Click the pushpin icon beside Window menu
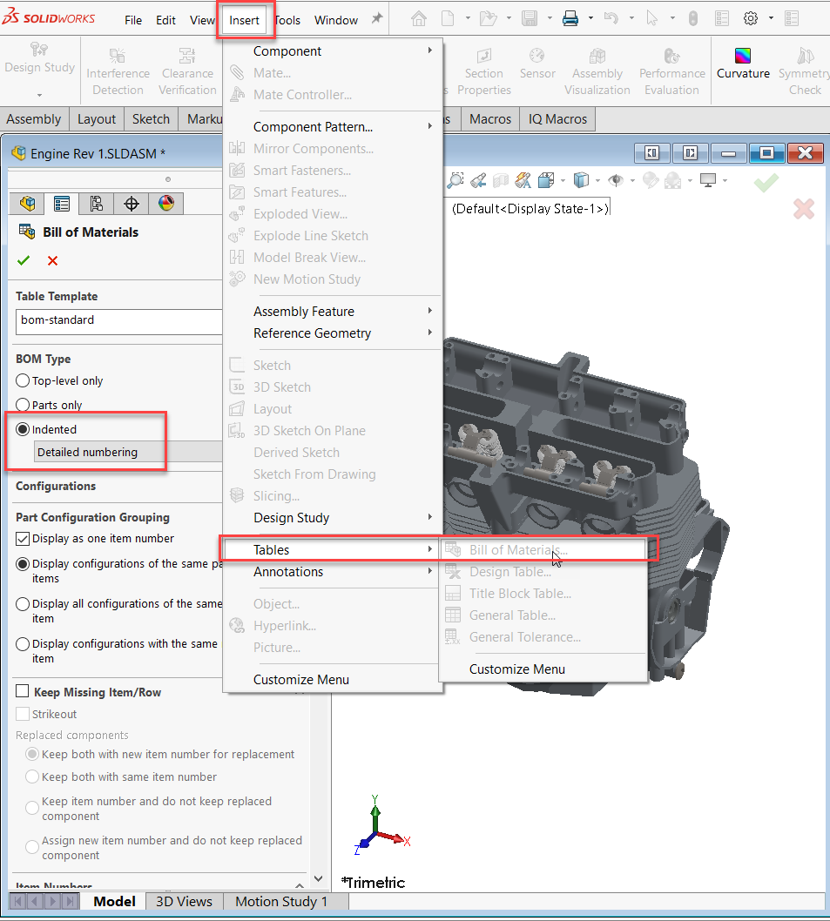This screenshot has height=921, width=830. click(x=377, y=19)
